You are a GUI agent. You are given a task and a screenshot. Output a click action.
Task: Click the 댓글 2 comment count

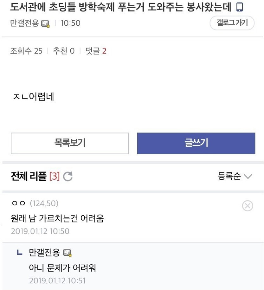[x=96, y=51]
